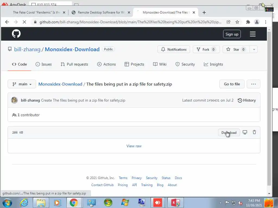Open the Monoxidex-Download repository title link

72,49
